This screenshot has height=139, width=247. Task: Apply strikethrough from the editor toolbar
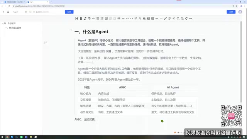tap(89, 19)
